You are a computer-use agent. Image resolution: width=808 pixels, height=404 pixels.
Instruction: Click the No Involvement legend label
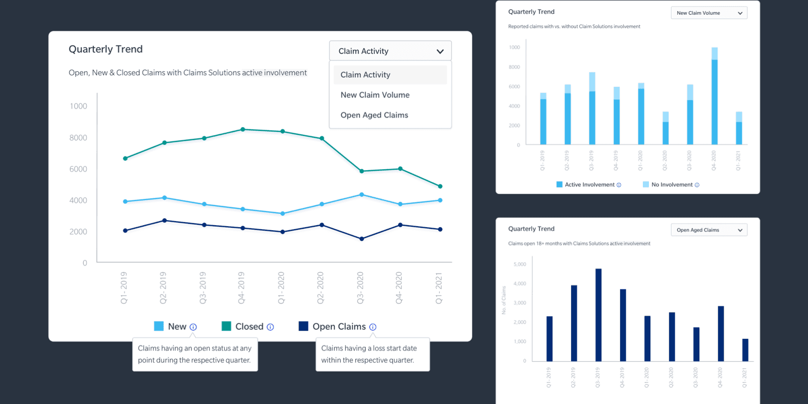(x=672, y=185)
